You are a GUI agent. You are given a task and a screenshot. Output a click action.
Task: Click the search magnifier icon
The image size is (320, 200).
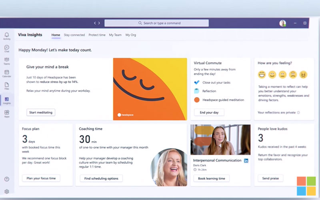click(x=140, y=23)
